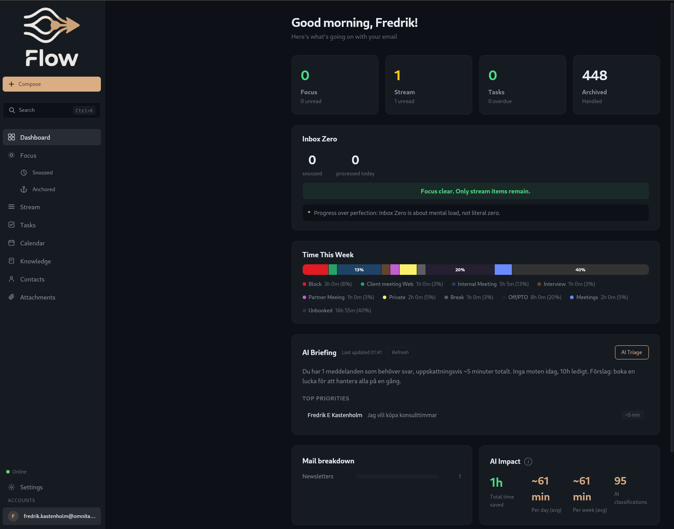
Task: Open Focus using its target icon
Action: coord(12,155)
